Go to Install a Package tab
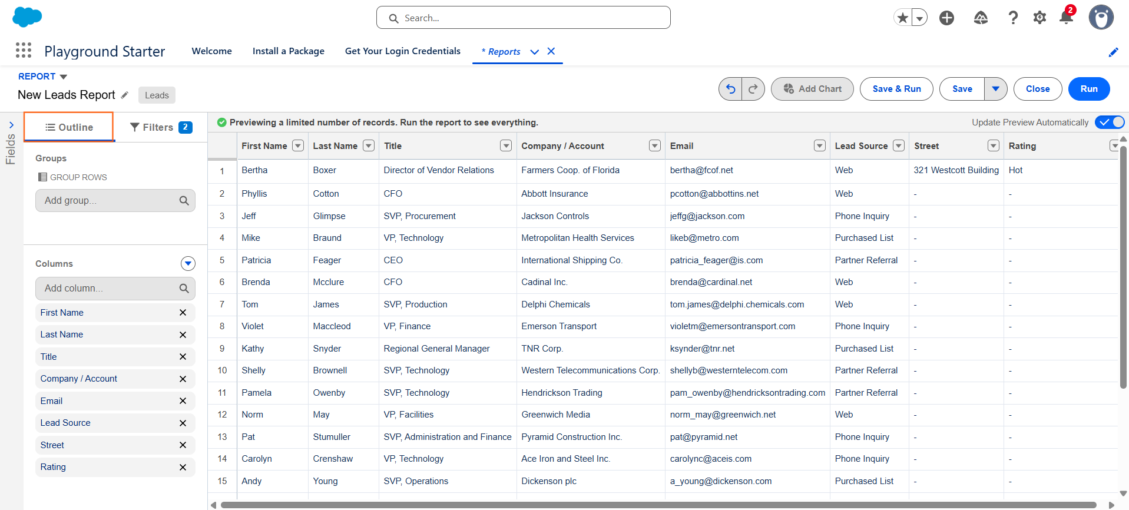 coord(289,51)
